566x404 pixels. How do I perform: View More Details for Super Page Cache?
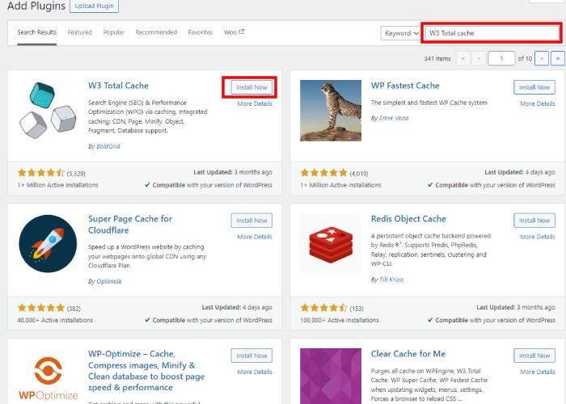[255, 237]
